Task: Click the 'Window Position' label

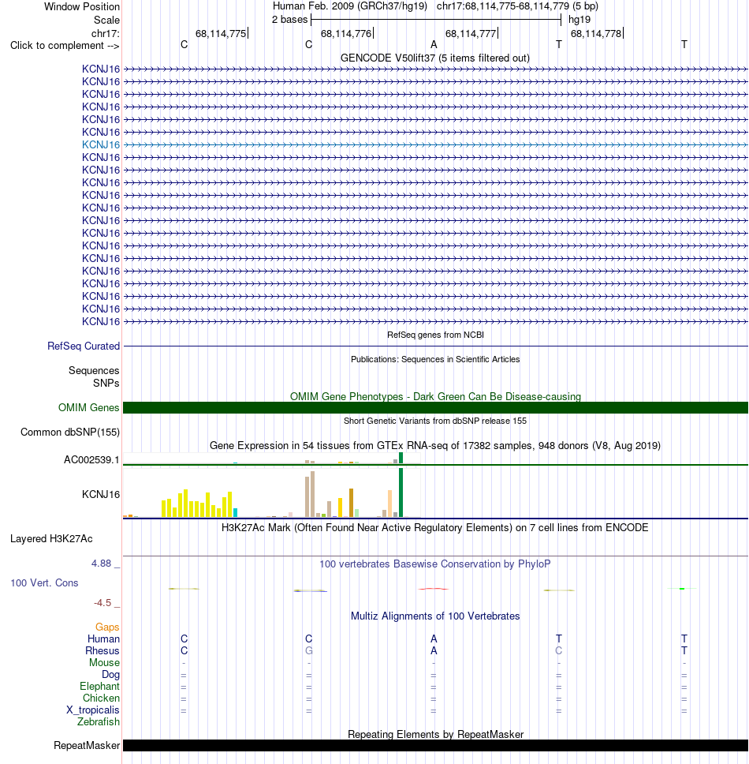Action: (x=82, y=7)
